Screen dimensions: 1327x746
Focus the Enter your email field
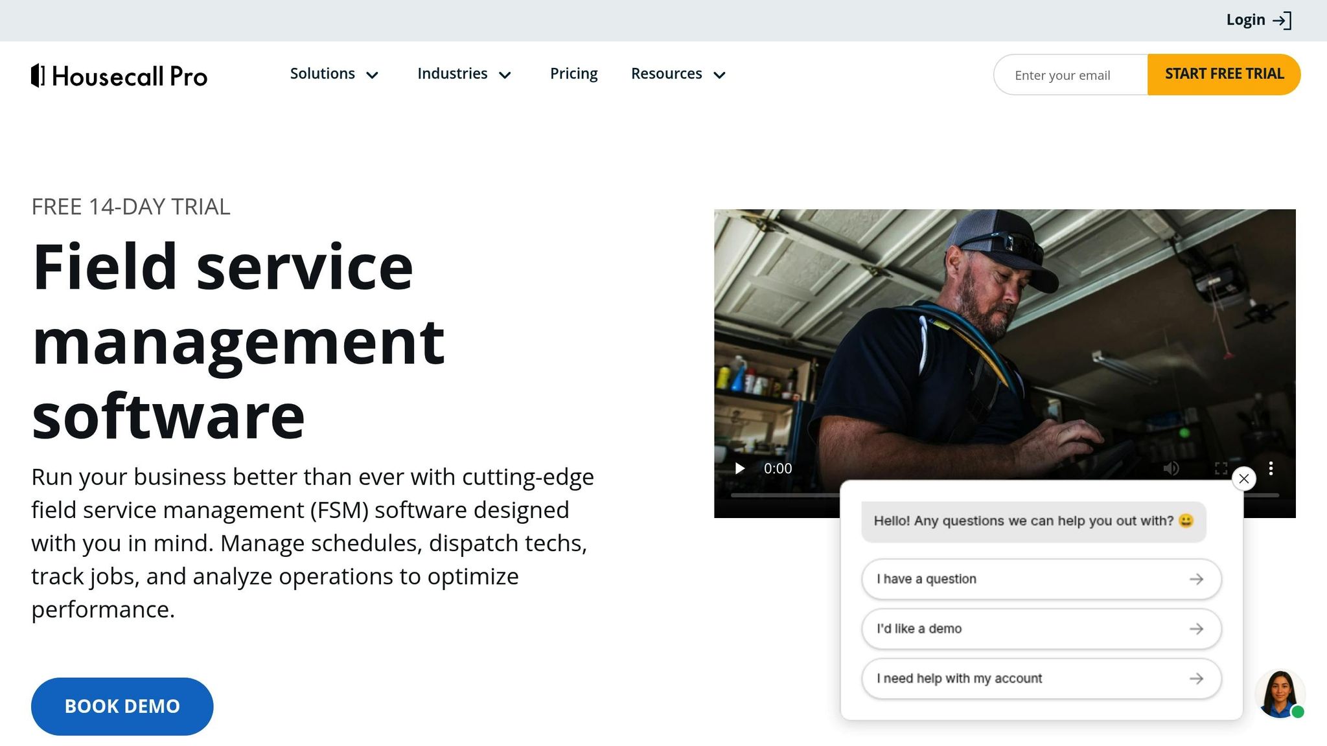(1070, 75)
